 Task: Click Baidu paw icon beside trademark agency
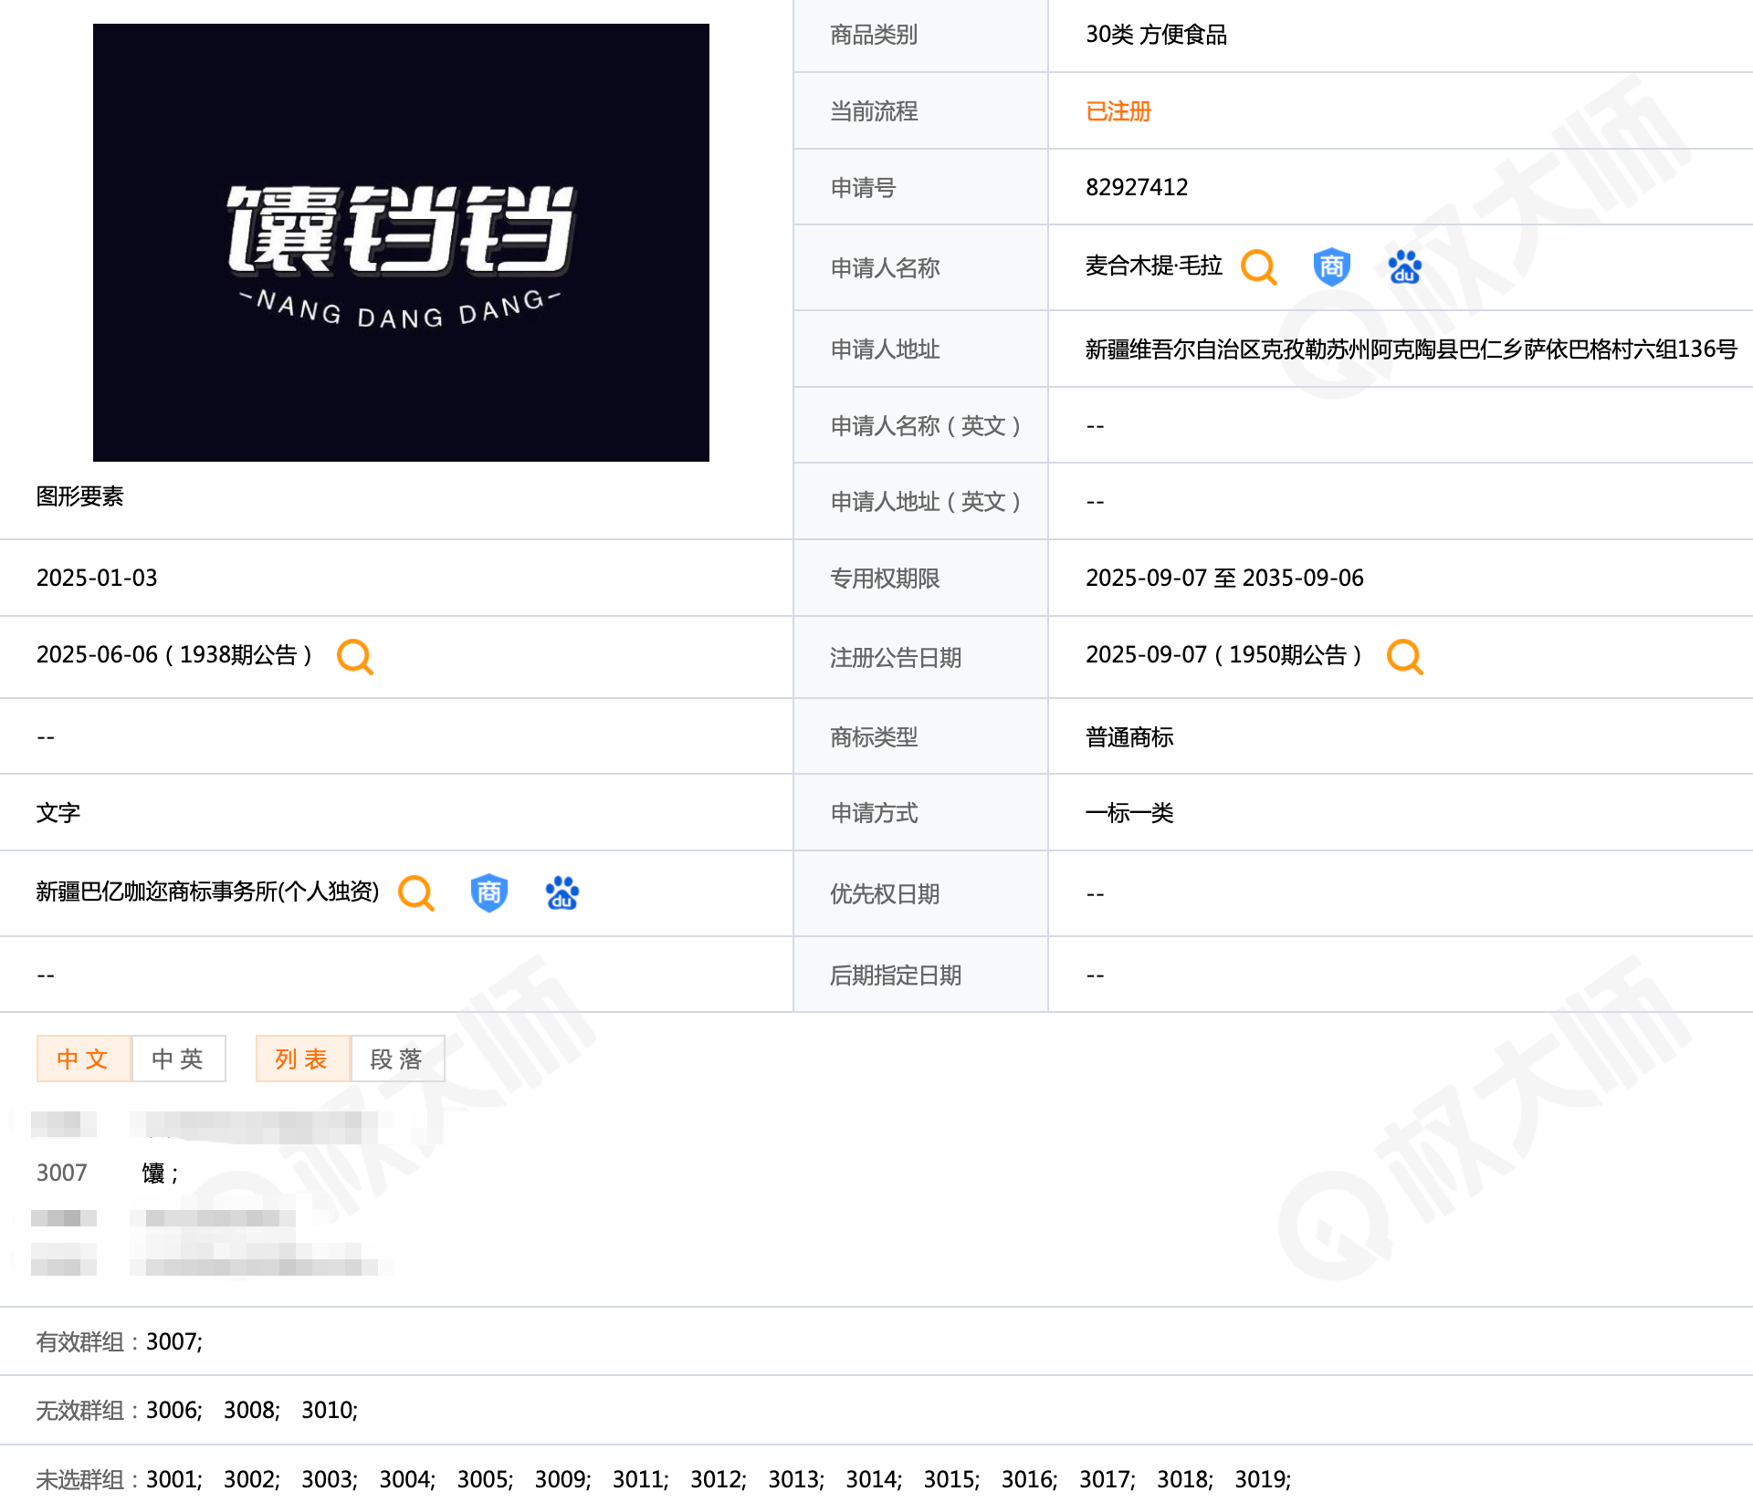562,892
